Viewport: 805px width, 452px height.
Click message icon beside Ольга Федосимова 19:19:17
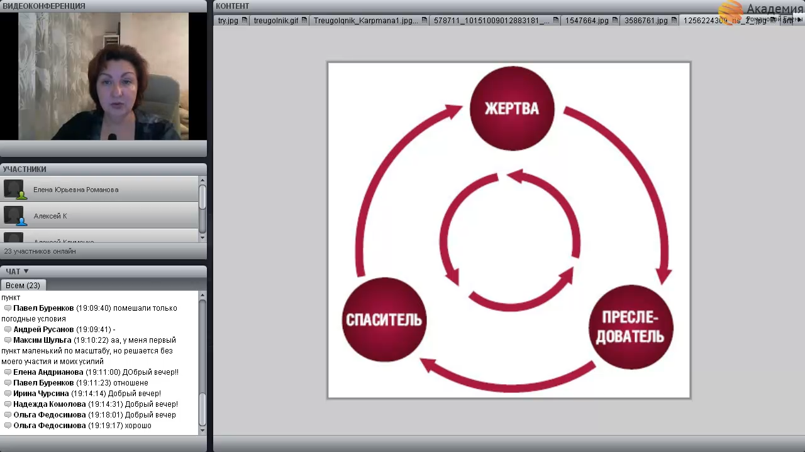point(8,426)
